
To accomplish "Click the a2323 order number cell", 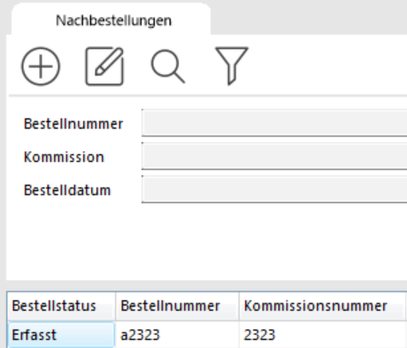I will (x=177, y=335).
